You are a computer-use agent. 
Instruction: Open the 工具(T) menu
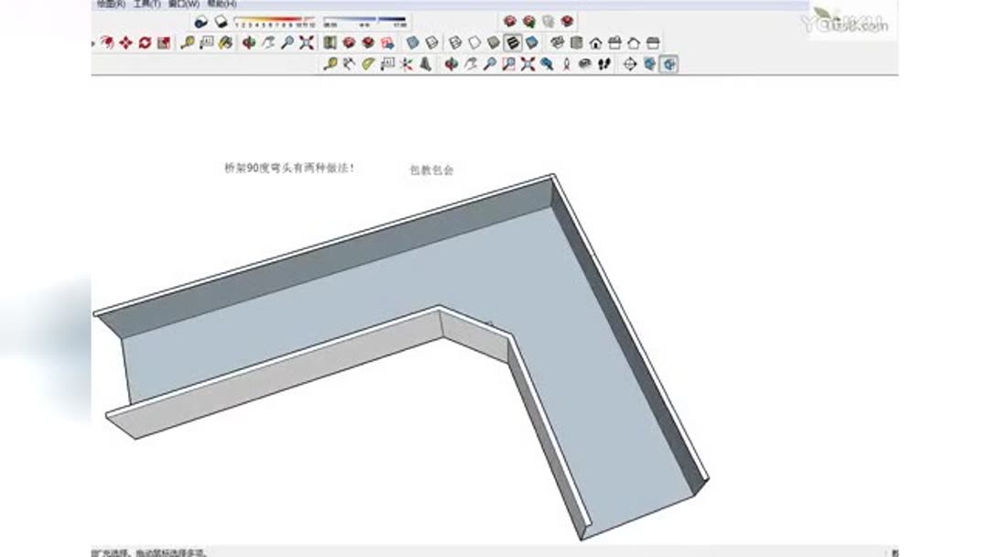pyautogui.click(x=144, y=5)
